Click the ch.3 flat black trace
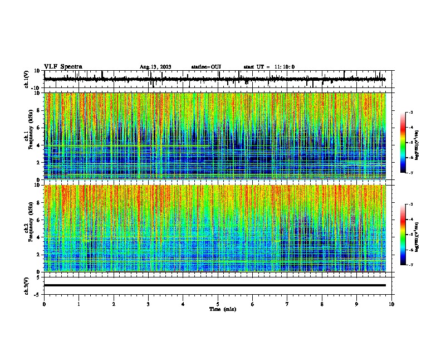This screenshot has height=341, width=441. pos(215,285)
